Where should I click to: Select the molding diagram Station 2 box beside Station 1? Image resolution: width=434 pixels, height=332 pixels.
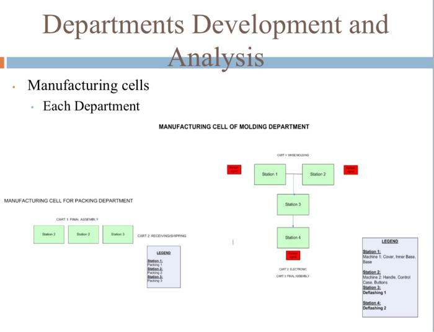tap(318, 174)
